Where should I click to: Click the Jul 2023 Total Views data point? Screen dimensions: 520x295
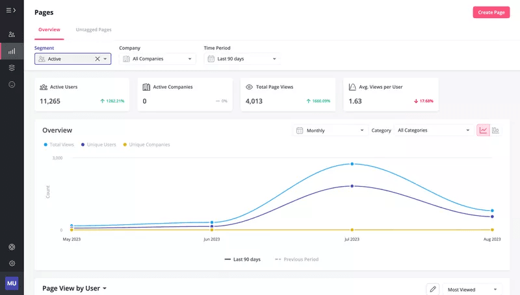pyautogui.click(x=352, y=164)
